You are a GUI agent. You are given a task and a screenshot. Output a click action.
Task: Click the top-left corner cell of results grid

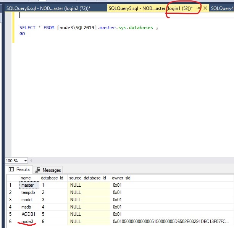[x=13, y=178]
